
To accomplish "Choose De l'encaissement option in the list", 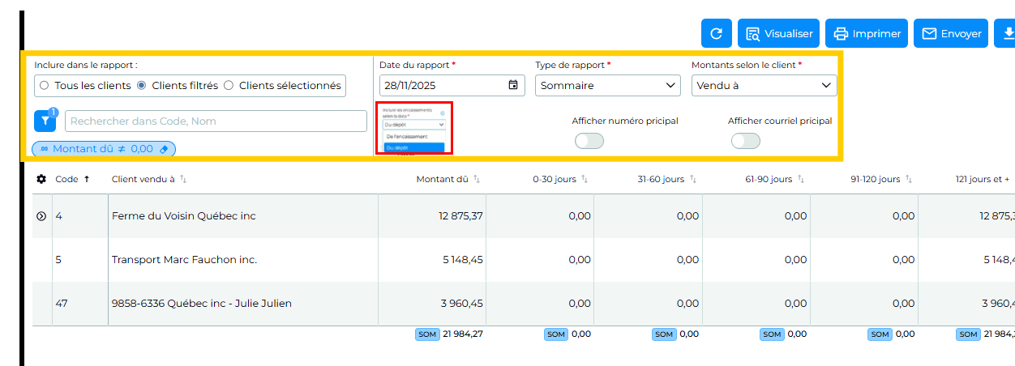I will 414,137.
